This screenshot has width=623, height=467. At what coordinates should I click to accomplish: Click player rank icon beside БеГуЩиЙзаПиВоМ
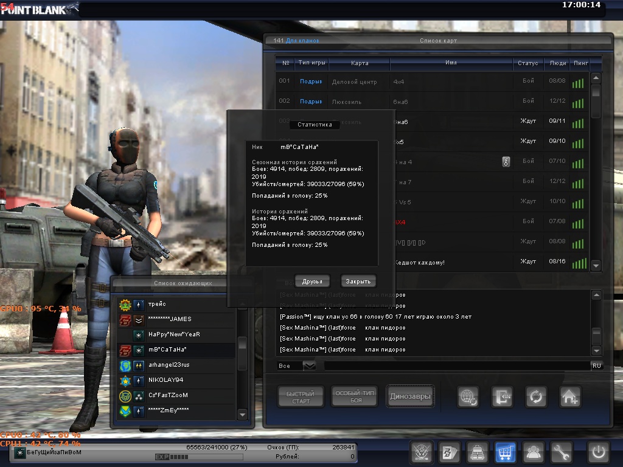(19, 452)
